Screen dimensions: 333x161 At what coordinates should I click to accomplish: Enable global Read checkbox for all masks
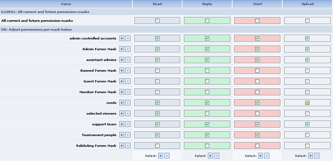point(157,21)
